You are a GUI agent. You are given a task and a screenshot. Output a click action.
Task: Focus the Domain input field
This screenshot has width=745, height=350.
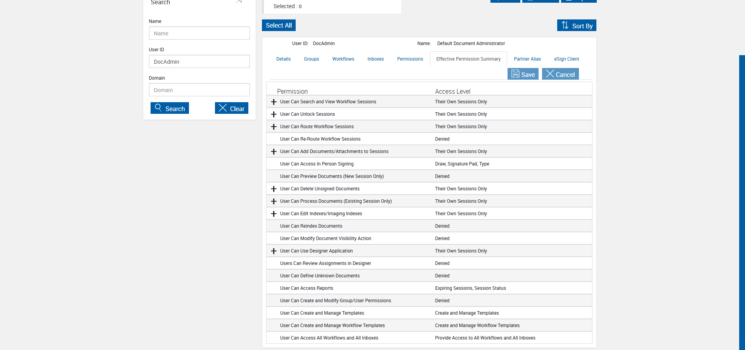click(x=199, y=90)
